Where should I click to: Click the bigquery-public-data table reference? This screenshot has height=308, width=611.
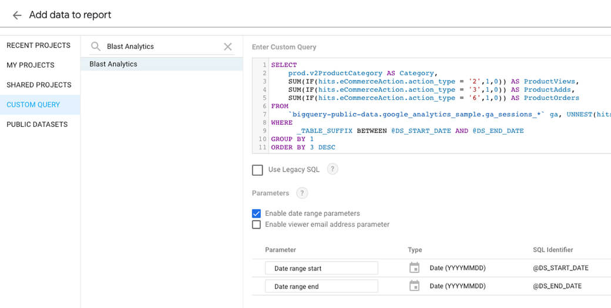[x=416, y=114]
